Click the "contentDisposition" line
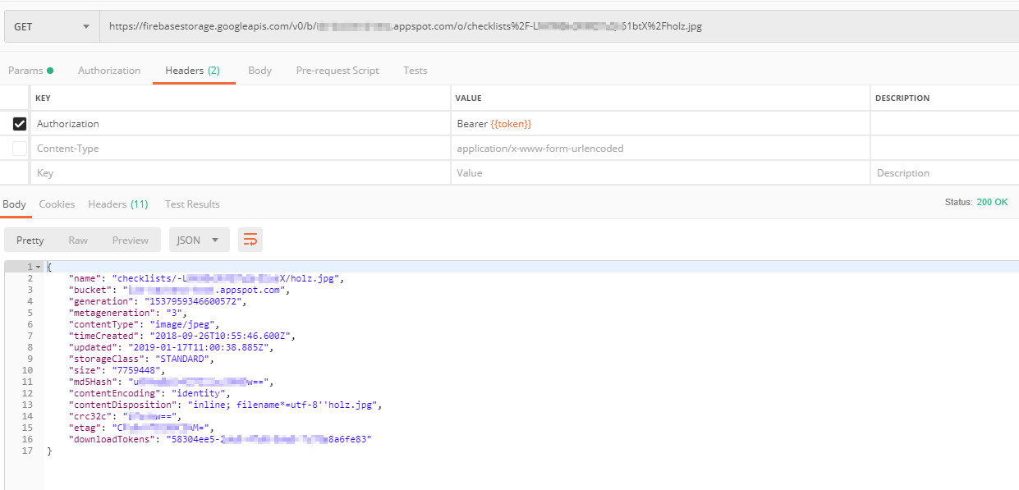1019x490 pixels. pos(226,405)
